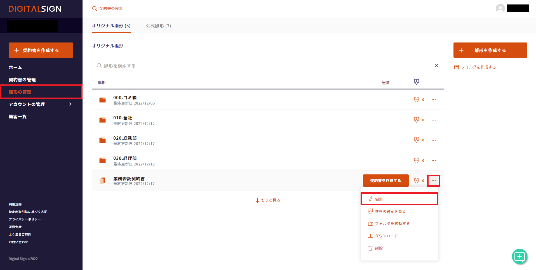Click the 000.ゴミ箱 folder icon
The width and height of the screenshot is (536, 270).
coord(103,100)
